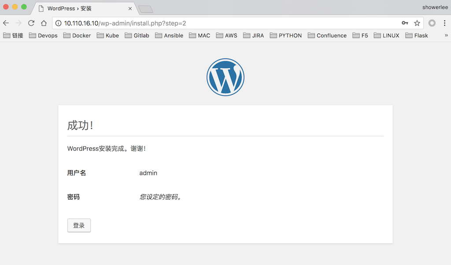Viewport: 451px width, 265px height.
Task: Click the yellow minimize window button
Action: [x=15, y=7]
